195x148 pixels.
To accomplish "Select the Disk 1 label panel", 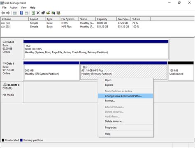I will click(12, 71).
